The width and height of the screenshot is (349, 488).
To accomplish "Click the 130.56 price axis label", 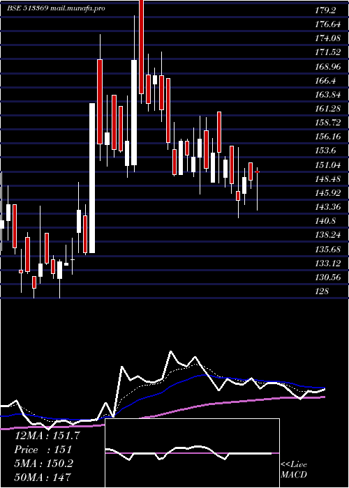I will click(x=327, y=277).
